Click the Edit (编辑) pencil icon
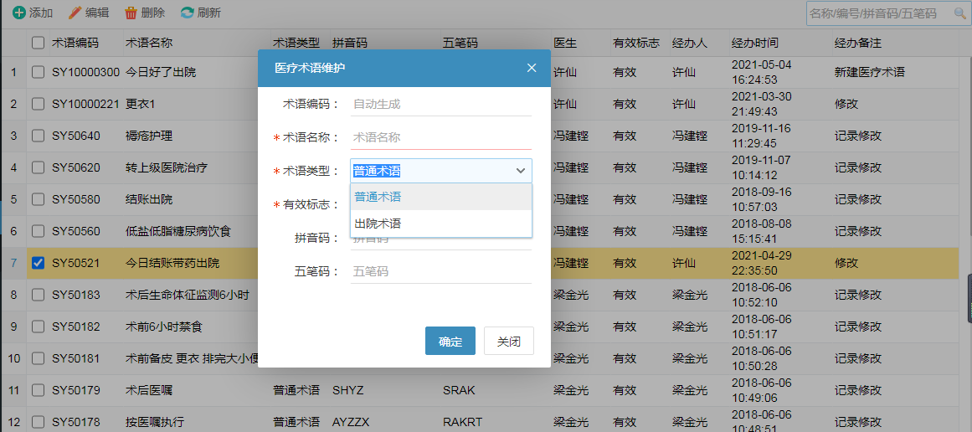 point(75,13)
